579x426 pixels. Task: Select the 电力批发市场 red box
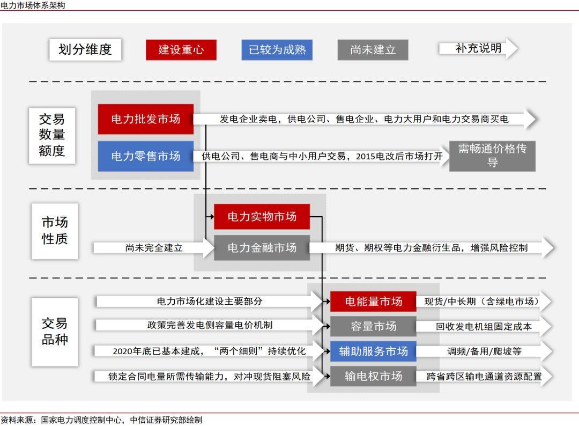[x=145, y=119]
